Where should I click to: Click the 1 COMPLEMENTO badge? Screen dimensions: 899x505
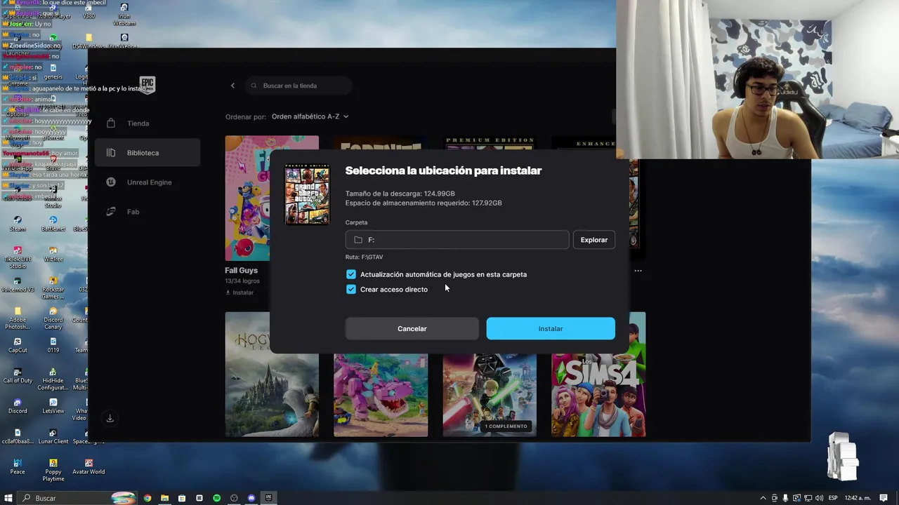(x=506, y=426)
